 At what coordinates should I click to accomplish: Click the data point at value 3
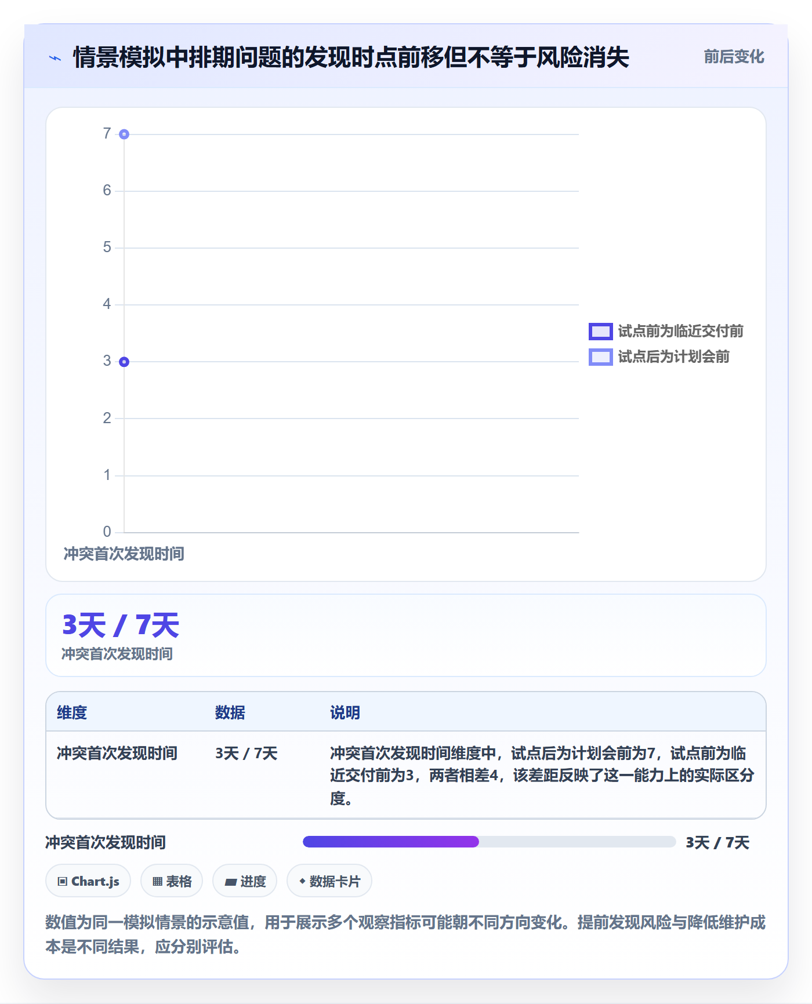[x=124, y=362]
